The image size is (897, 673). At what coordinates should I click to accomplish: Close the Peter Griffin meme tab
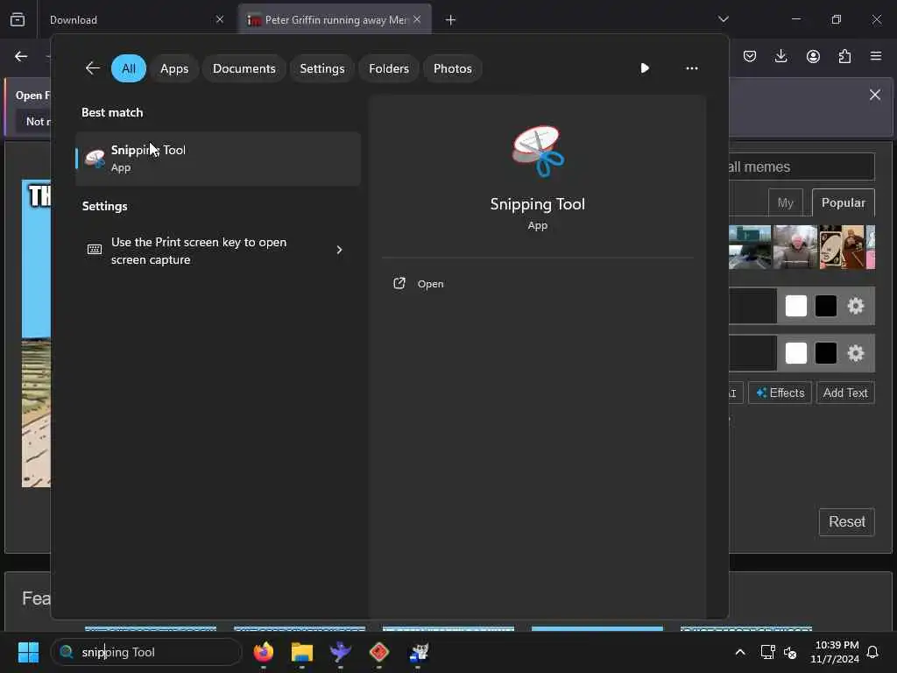417,20
